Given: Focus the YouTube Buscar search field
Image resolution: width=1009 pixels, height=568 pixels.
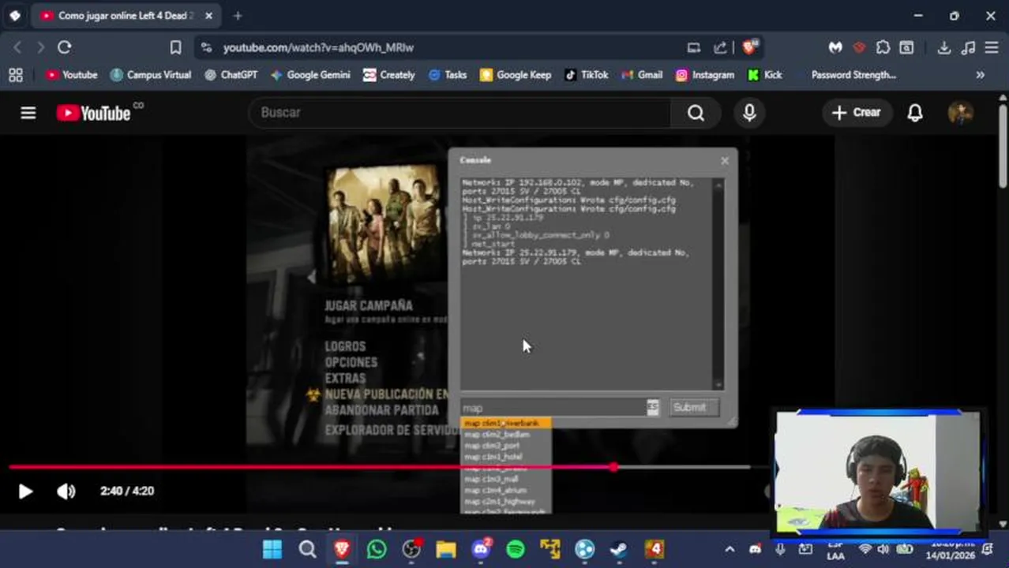Looking at the screenshot, I should [x=460, y=113].
